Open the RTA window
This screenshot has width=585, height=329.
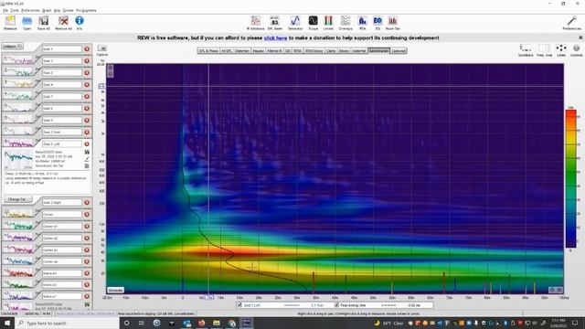click(x=362, y=23)
